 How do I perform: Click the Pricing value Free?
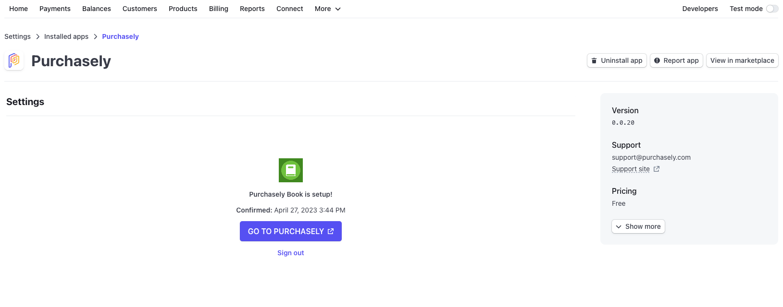(x=619, y=203)
